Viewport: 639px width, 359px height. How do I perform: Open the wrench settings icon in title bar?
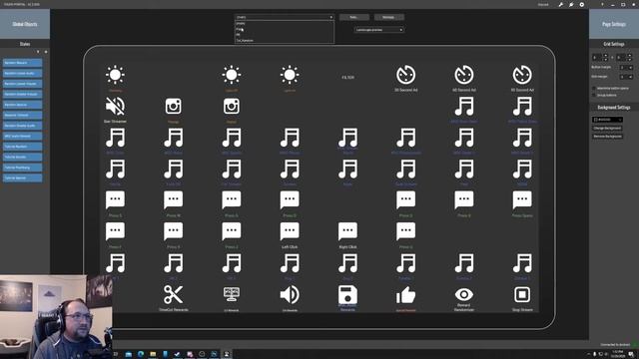tap(561, 4)
